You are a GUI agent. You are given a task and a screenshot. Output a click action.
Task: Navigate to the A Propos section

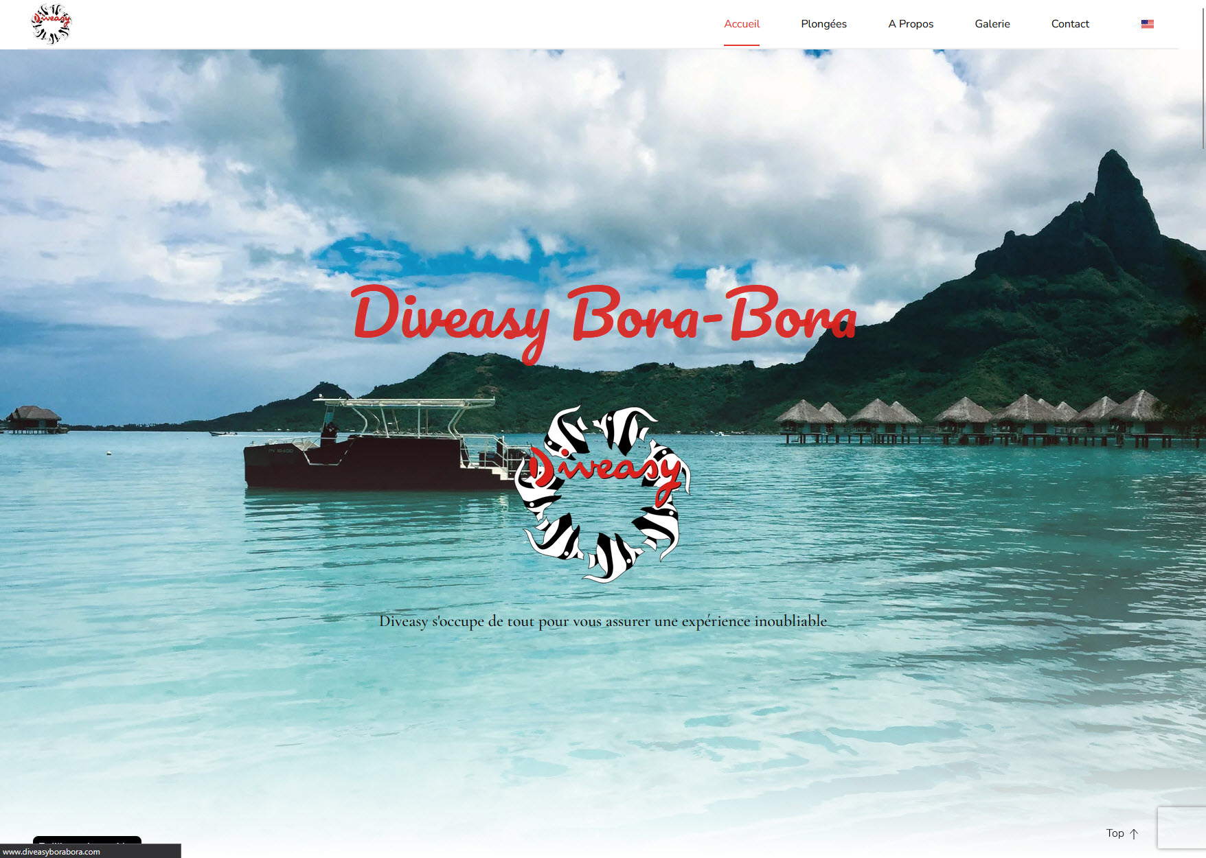click(910, 23)
